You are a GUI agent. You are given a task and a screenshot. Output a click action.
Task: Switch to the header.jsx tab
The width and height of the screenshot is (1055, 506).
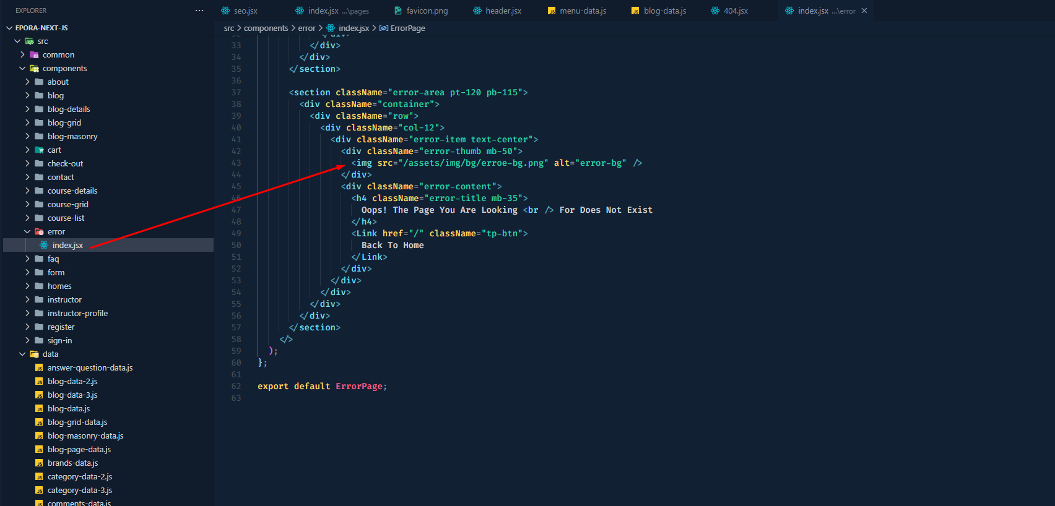coord(503,11)
